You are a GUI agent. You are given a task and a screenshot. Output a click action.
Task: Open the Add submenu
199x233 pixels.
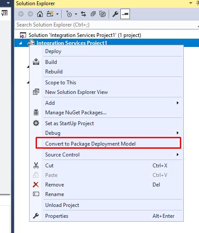106,103
